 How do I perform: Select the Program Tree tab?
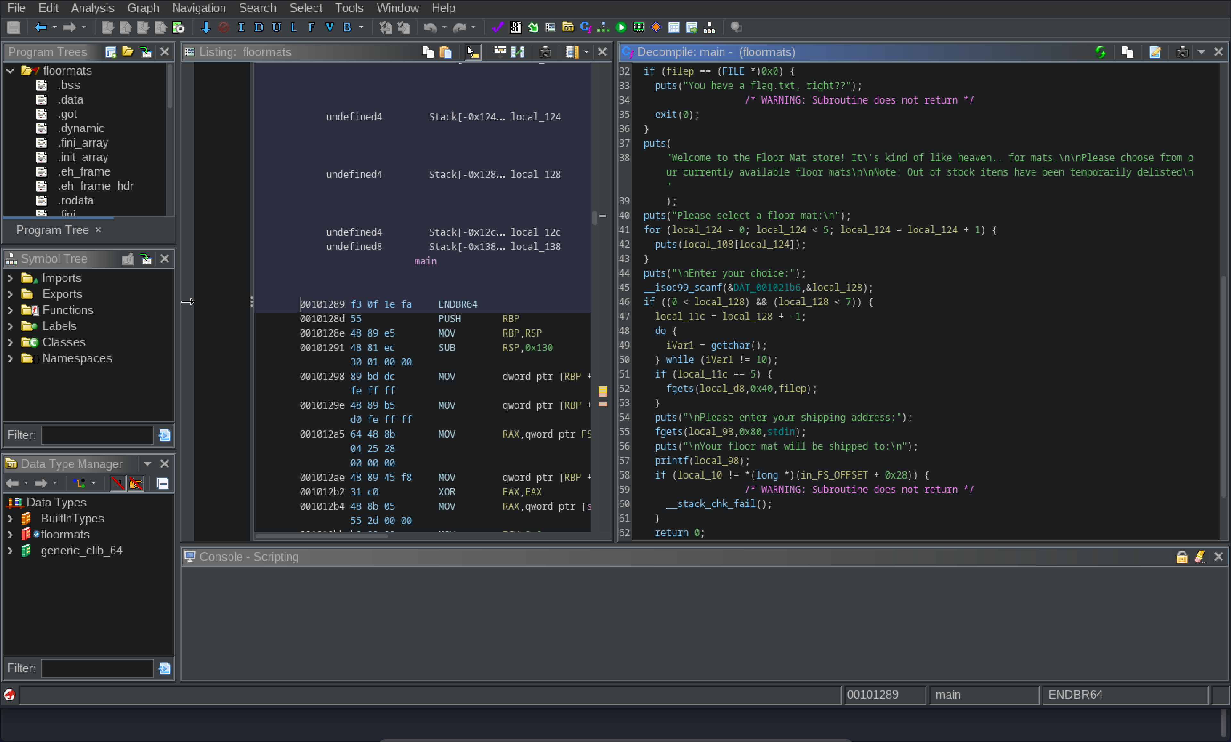52,230
